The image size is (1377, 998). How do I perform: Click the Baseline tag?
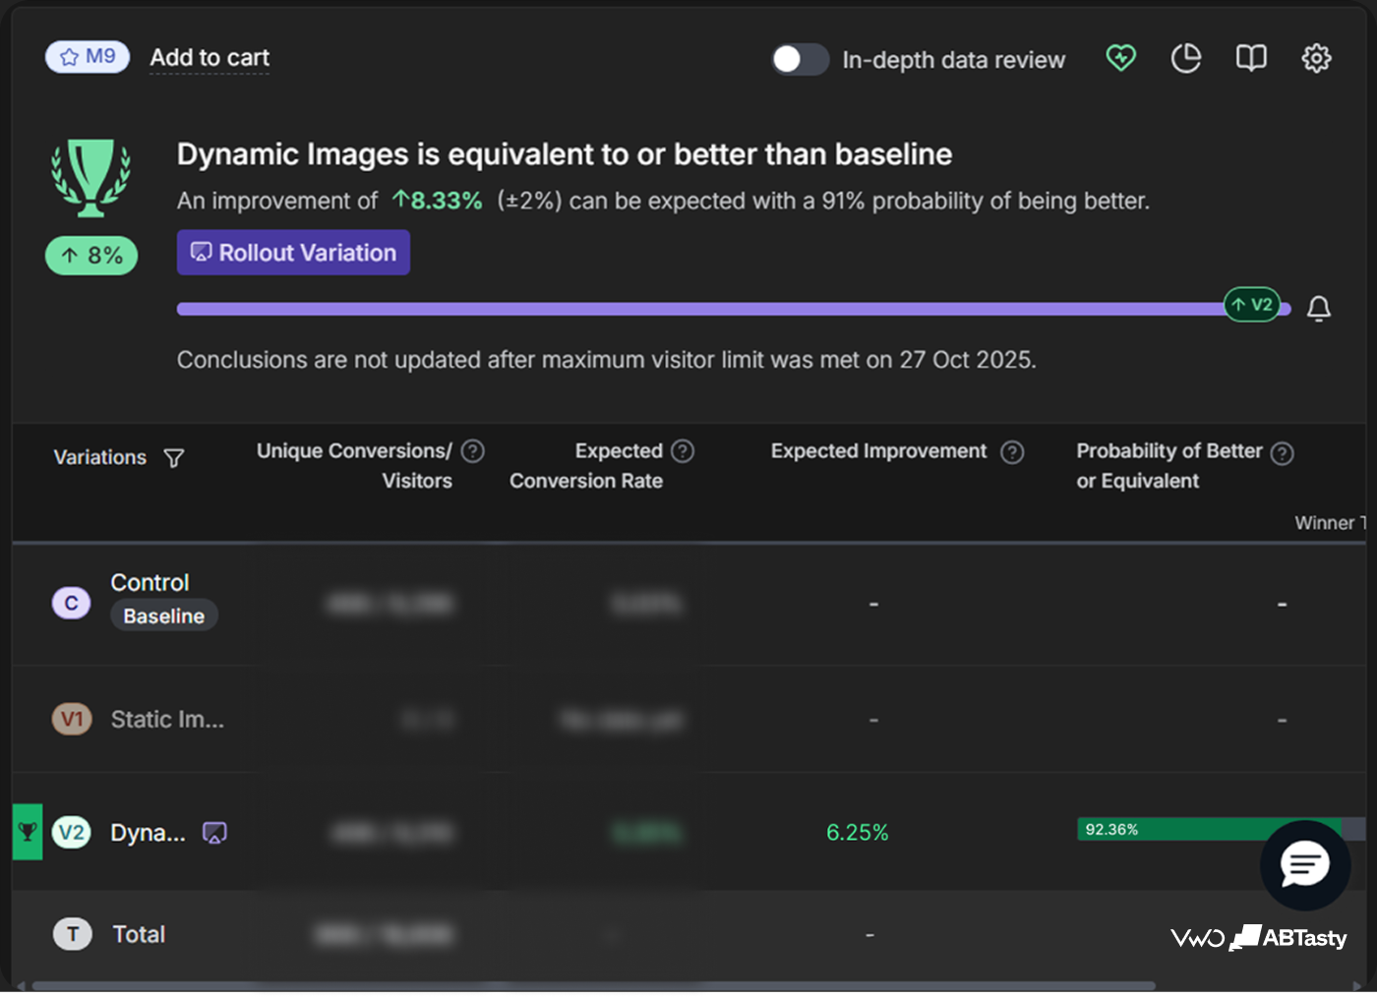163,616
